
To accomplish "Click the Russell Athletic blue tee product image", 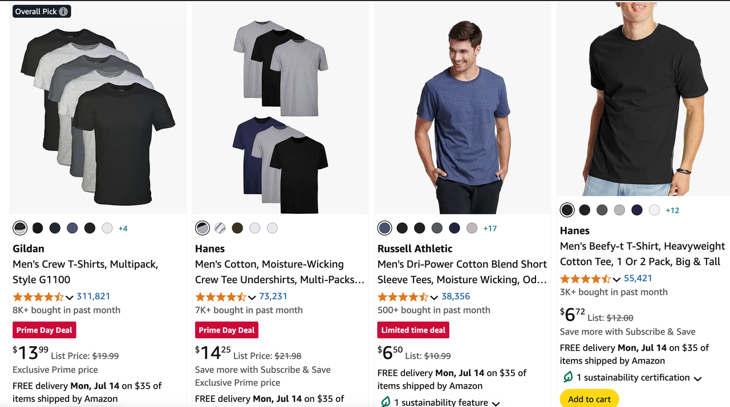I will [463, 114].
